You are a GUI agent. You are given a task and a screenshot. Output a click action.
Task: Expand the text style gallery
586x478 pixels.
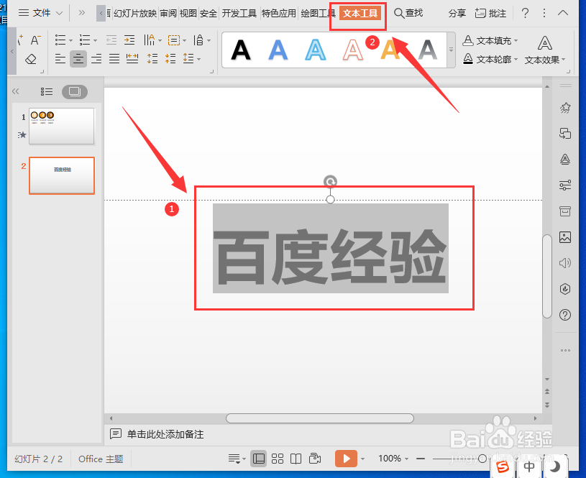coord(451,50)
